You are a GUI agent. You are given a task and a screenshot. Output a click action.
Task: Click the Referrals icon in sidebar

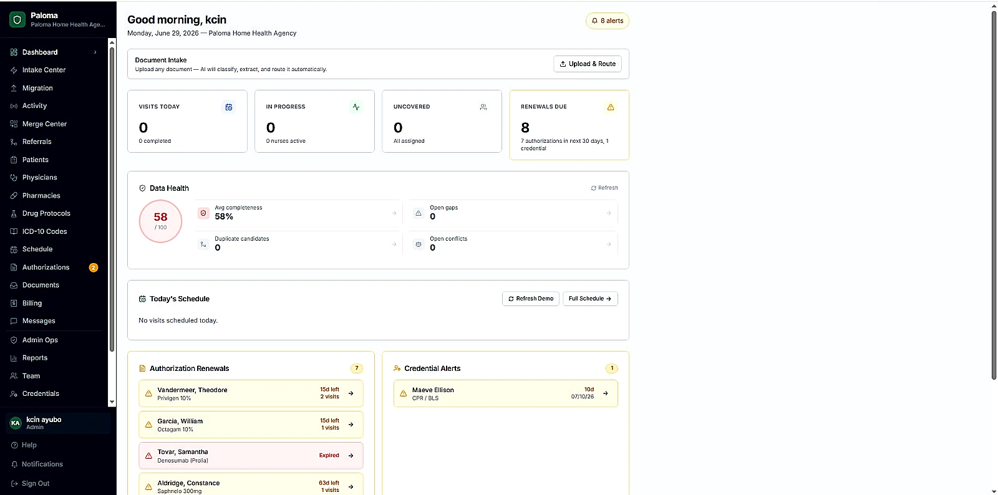pos(14,142)
